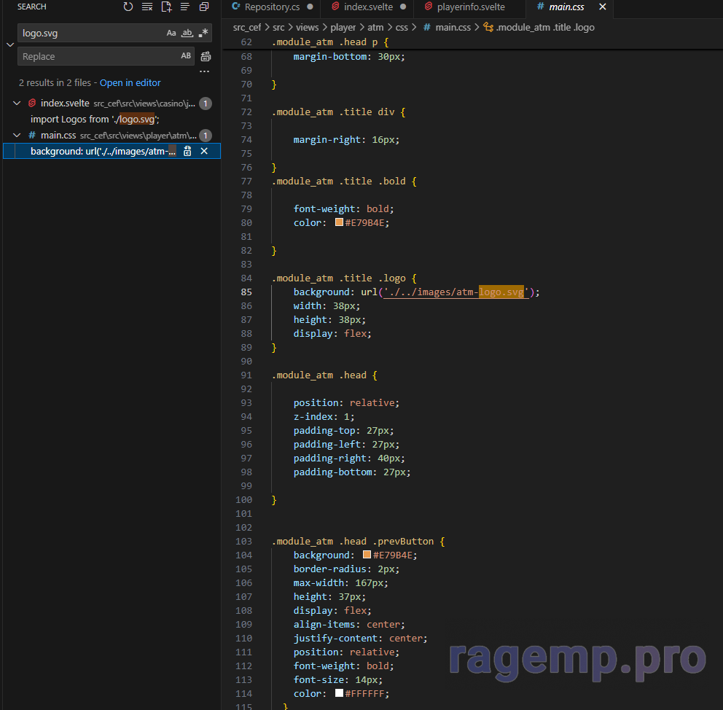The height and width of the screenshot is (710, 723).
Task: Click the #E79B4E swatch in .bold rule
Action: point(339,222)
